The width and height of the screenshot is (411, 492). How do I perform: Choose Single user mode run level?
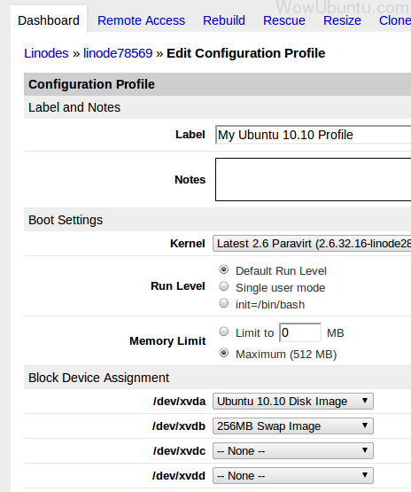pos(223,286)
